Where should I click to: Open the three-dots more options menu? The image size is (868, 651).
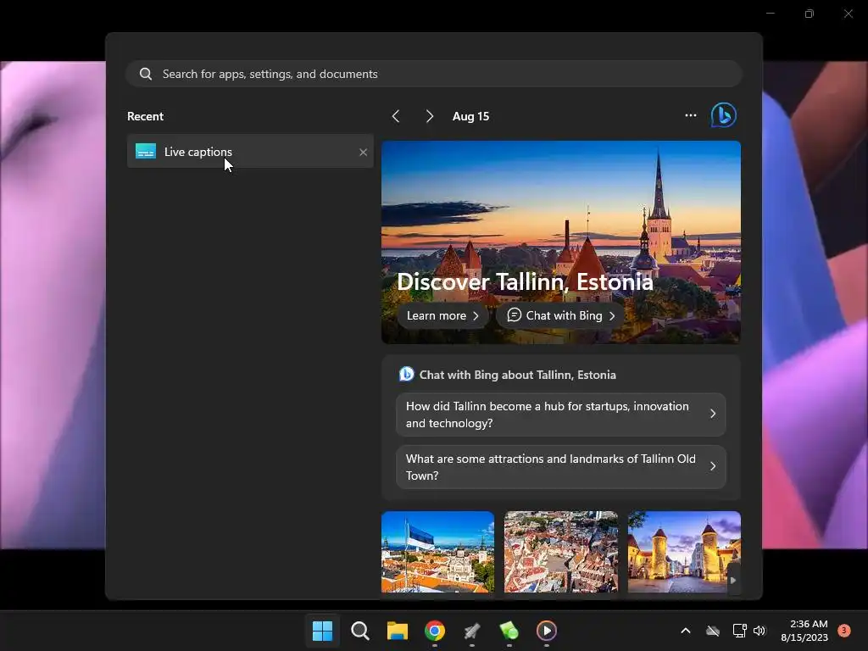coord(690,115)
